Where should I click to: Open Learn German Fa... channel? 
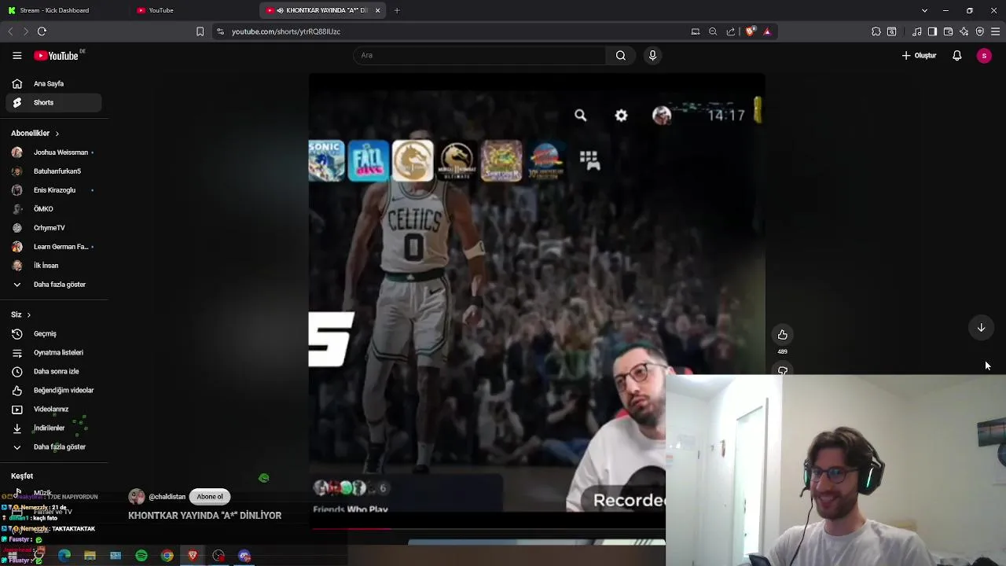[53, 247]
